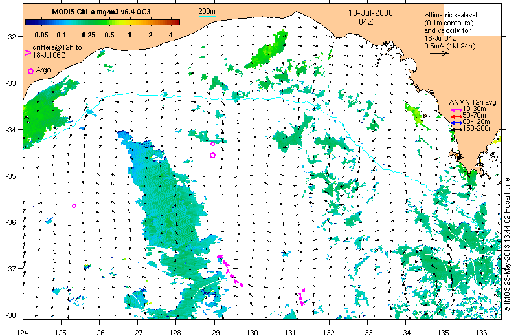Viewport: 518px width, 336px height.
Task: Click the '0.5m/s (1kt 24h)' velocity scale text
Action: [450, 46]
